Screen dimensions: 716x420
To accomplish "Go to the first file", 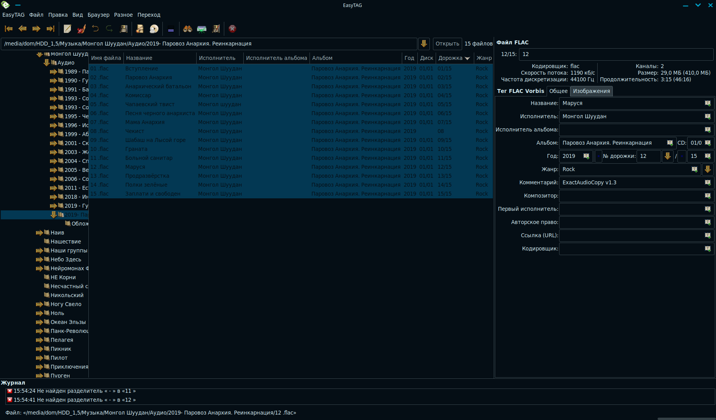I will click(x=9, y=29).
